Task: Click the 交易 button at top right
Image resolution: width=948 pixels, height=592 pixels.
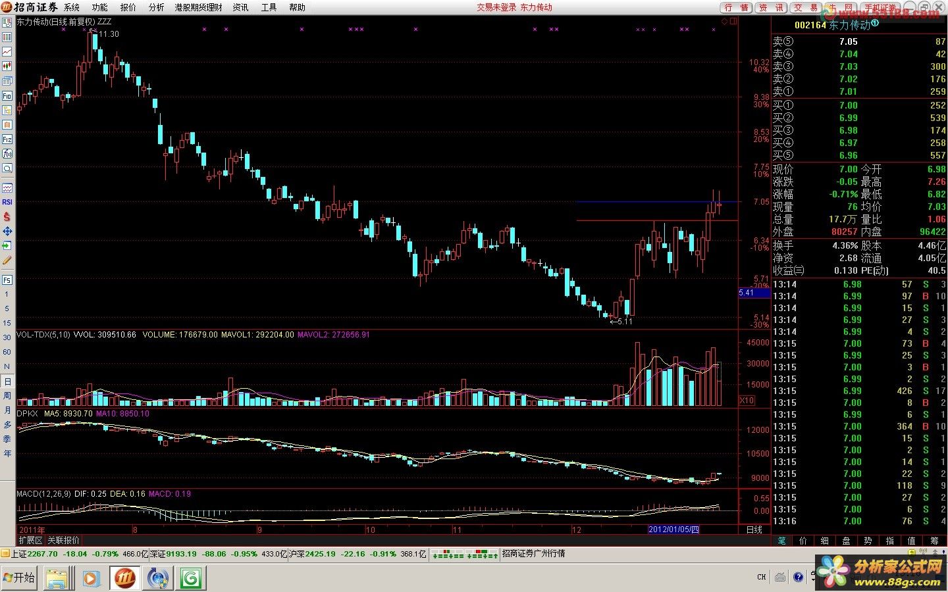Action: click(x=806, y=8)
